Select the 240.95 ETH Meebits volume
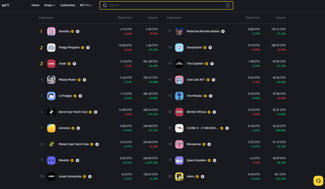 [x=150, y=158]
